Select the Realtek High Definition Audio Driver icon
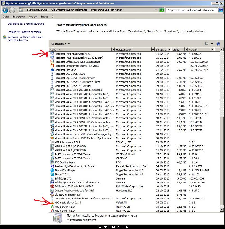 52,166
